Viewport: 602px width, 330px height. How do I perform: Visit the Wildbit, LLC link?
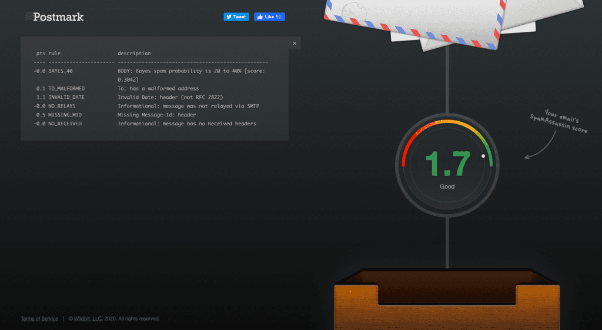(88, 319)
